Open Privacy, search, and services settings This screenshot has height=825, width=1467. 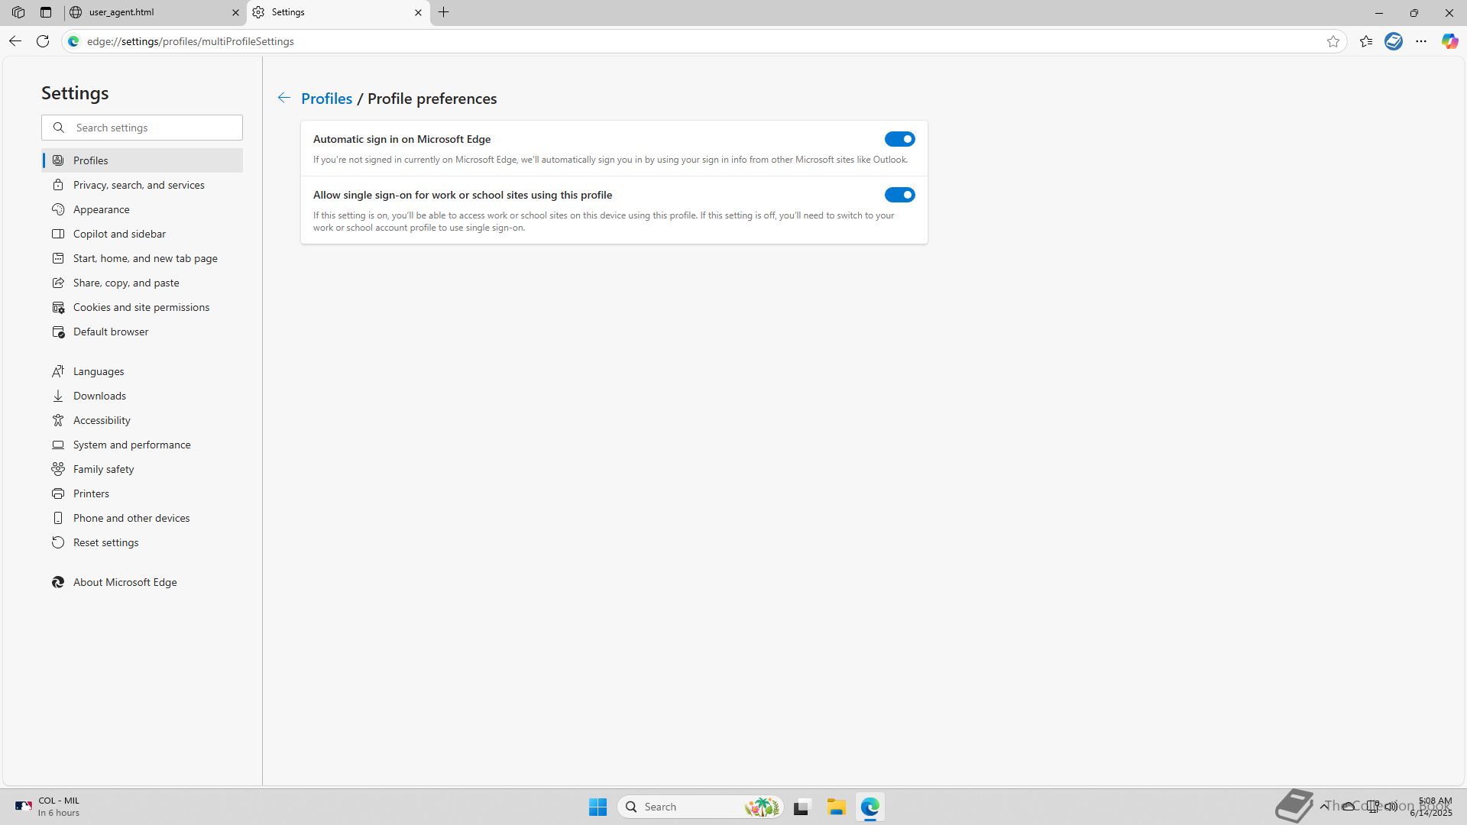click(x=138, y=185)
